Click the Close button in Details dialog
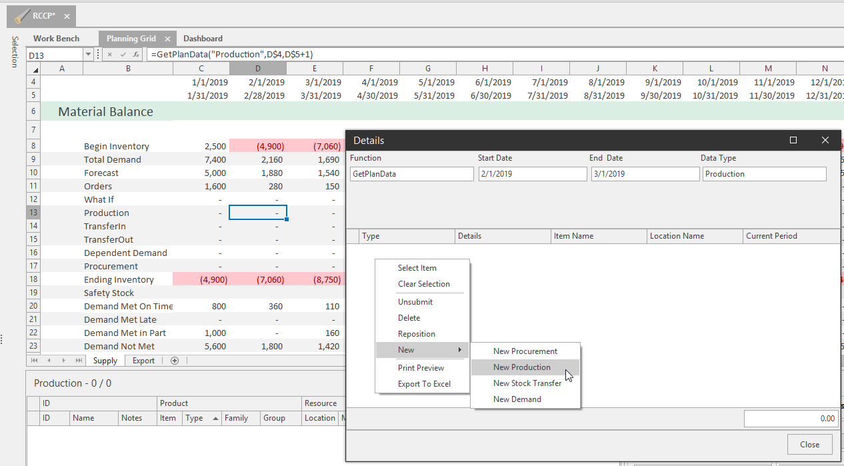Screen dimensions: 844x466 [810, 445]
